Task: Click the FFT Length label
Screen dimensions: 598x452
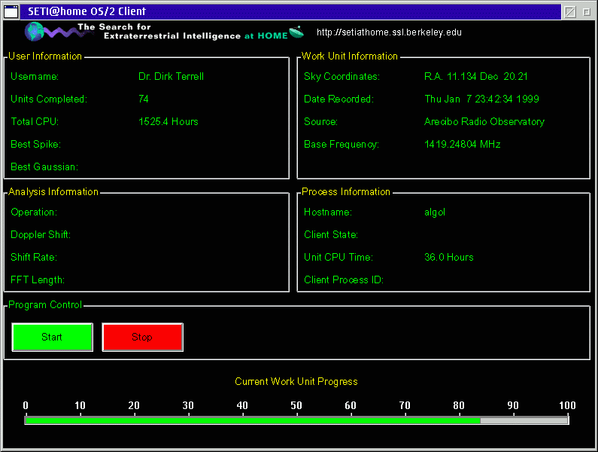Action: [x=38, y=279]
